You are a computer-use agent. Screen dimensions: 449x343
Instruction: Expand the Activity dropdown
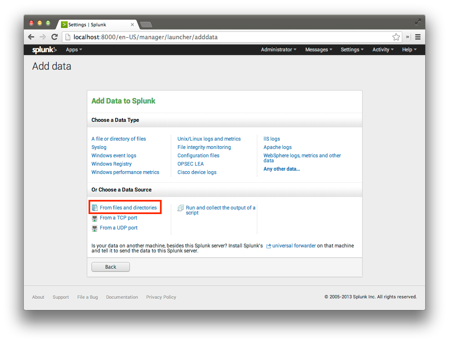[x=383, y=50]
